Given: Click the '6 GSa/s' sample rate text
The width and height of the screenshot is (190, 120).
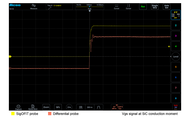Looking at the screenshot, I should click(100, 5).
